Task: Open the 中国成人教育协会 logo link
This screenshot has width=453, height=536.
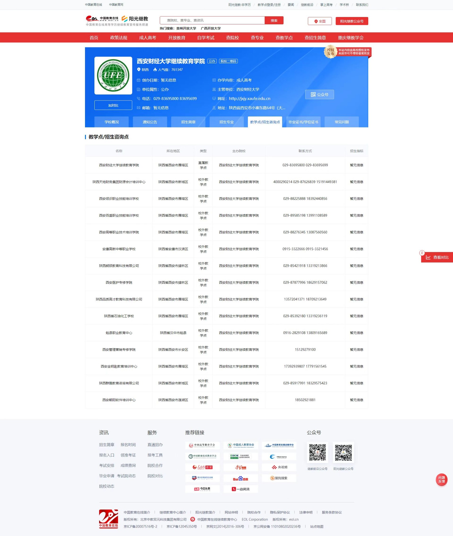Action: coord(241,445)
